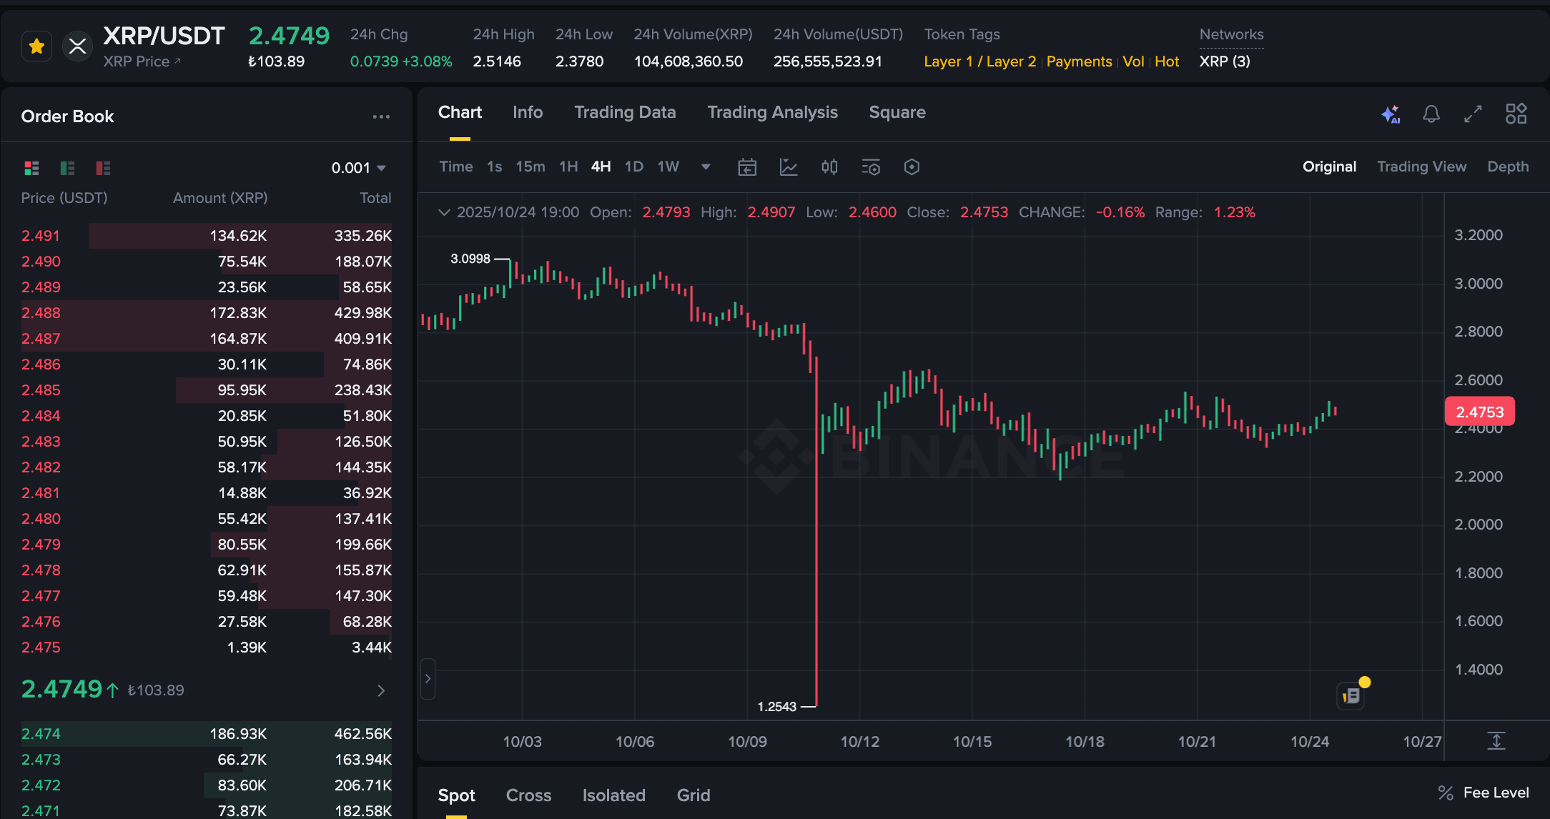Collapse the candle OHLC info chevron
1550x819 pixels.
444,212
